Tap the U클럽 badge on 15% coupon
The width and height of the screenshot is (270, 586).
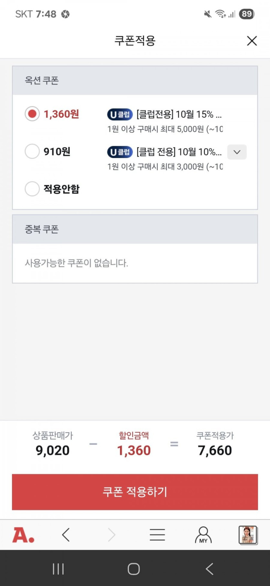tap(120, 114)
